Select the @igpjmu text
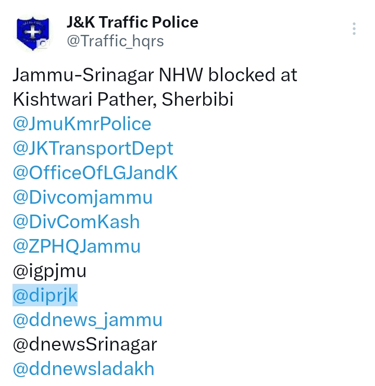 [x=49, y=271]
